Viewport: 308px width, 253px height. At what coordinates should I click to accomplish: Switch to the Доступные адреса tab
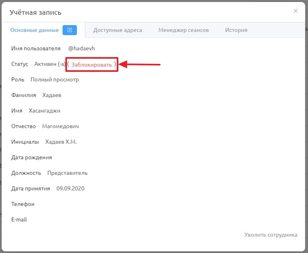tap(118, 30)
